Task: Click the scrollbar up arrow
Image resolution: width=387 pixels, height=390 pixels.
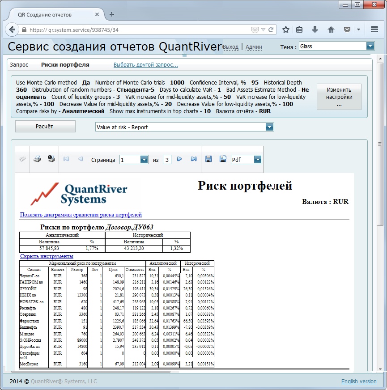Action: [x=380, y=59]
